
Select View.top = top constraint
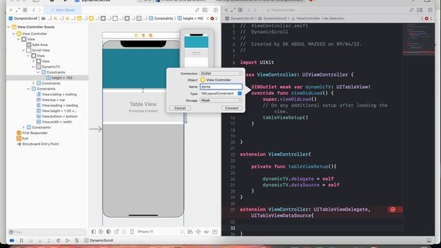[50, 100]
